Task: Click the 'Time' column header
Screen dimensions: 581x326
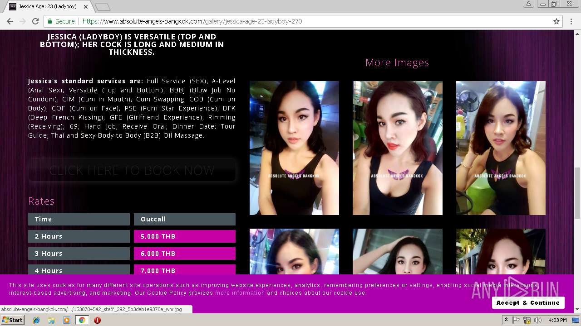Action: tap(79, 219)
